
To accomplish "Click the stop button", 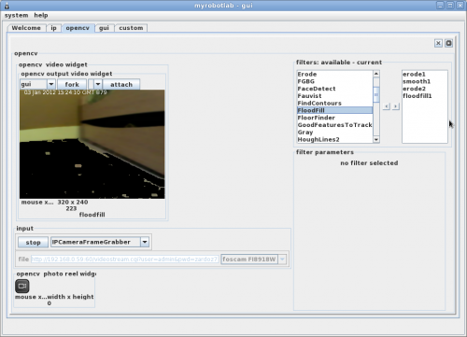I will (33, 243).
